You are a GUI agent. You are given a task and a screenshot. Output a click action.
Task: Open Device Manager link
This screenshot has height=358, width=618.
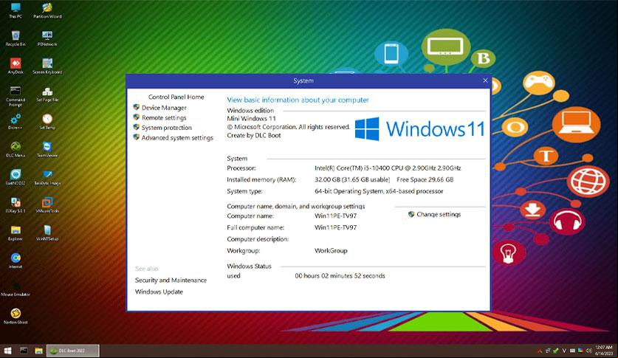coord(164,108)
